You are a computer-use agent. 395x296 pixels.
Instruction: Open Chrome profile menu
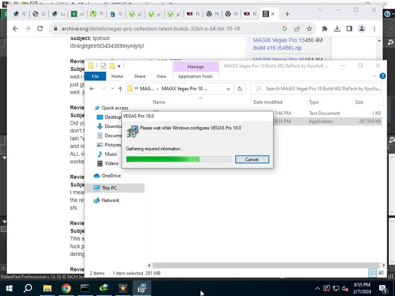coord(362,29)
